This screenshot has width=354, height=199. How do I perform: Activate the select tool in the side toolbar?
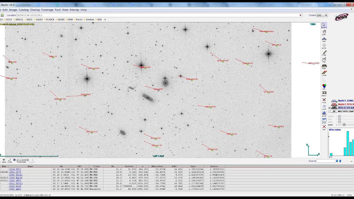324,25
